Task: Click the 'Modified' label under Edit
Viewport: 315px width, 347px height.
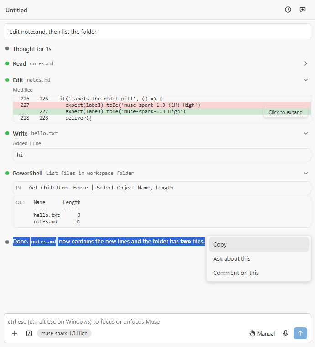Action: click(x=23, y=90)
